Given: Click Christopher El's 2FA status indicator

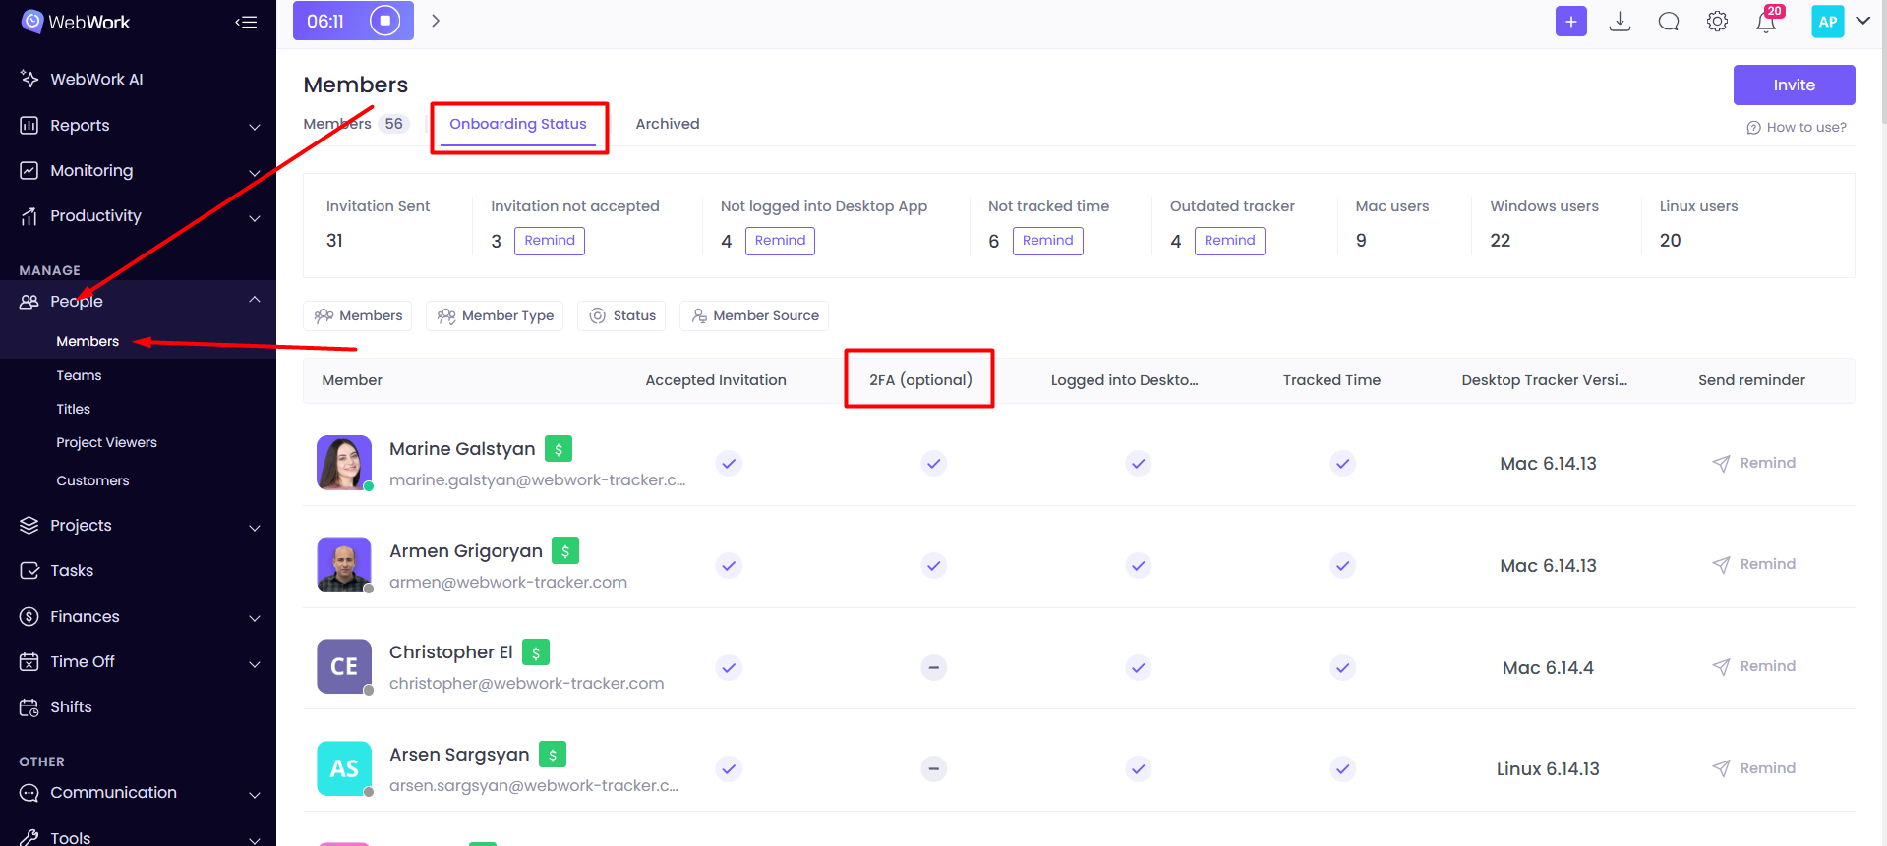Looking at the screenshot, I should tap(933, 667).
